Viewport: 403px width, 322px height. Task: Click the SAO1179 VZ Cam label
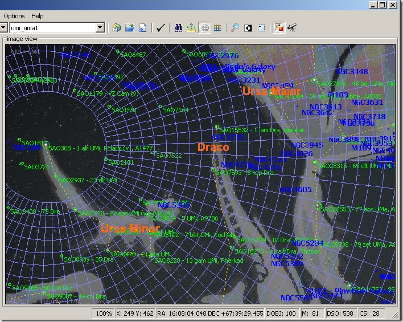tap(108, 93)
